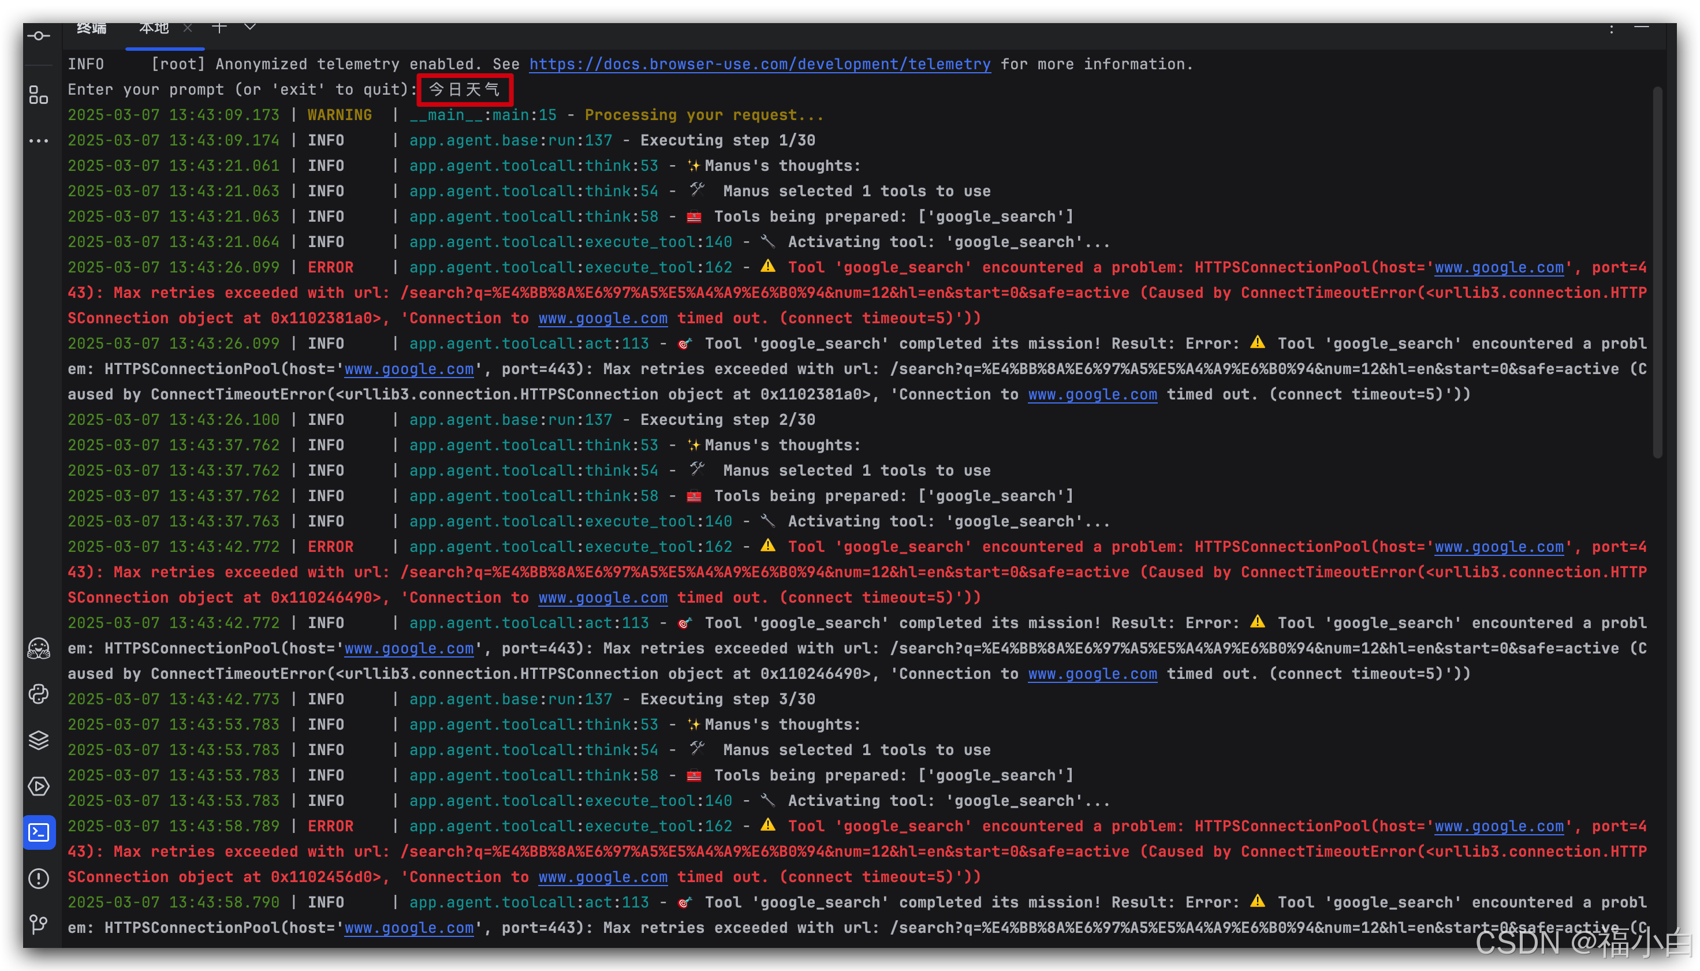Image resolution: width=1700 pixels, height=971 pixels.
Task: Select the 本地 terminal tab
Action: tap(154, 28)
